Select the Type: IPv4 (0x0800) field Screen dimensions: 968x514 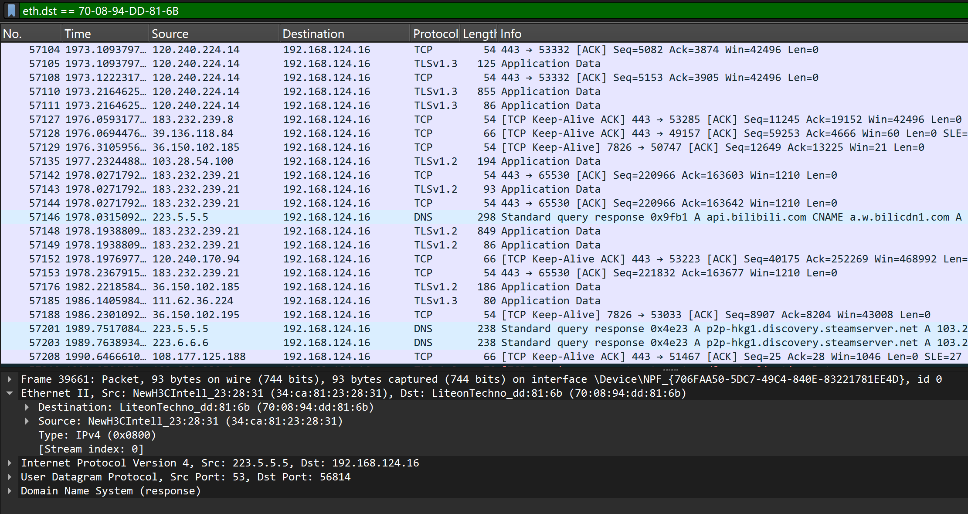[97, 435]
